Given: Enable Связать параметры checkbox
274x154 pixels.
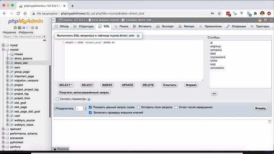Looking at the screenshot, I should click(x=57, y=99).
